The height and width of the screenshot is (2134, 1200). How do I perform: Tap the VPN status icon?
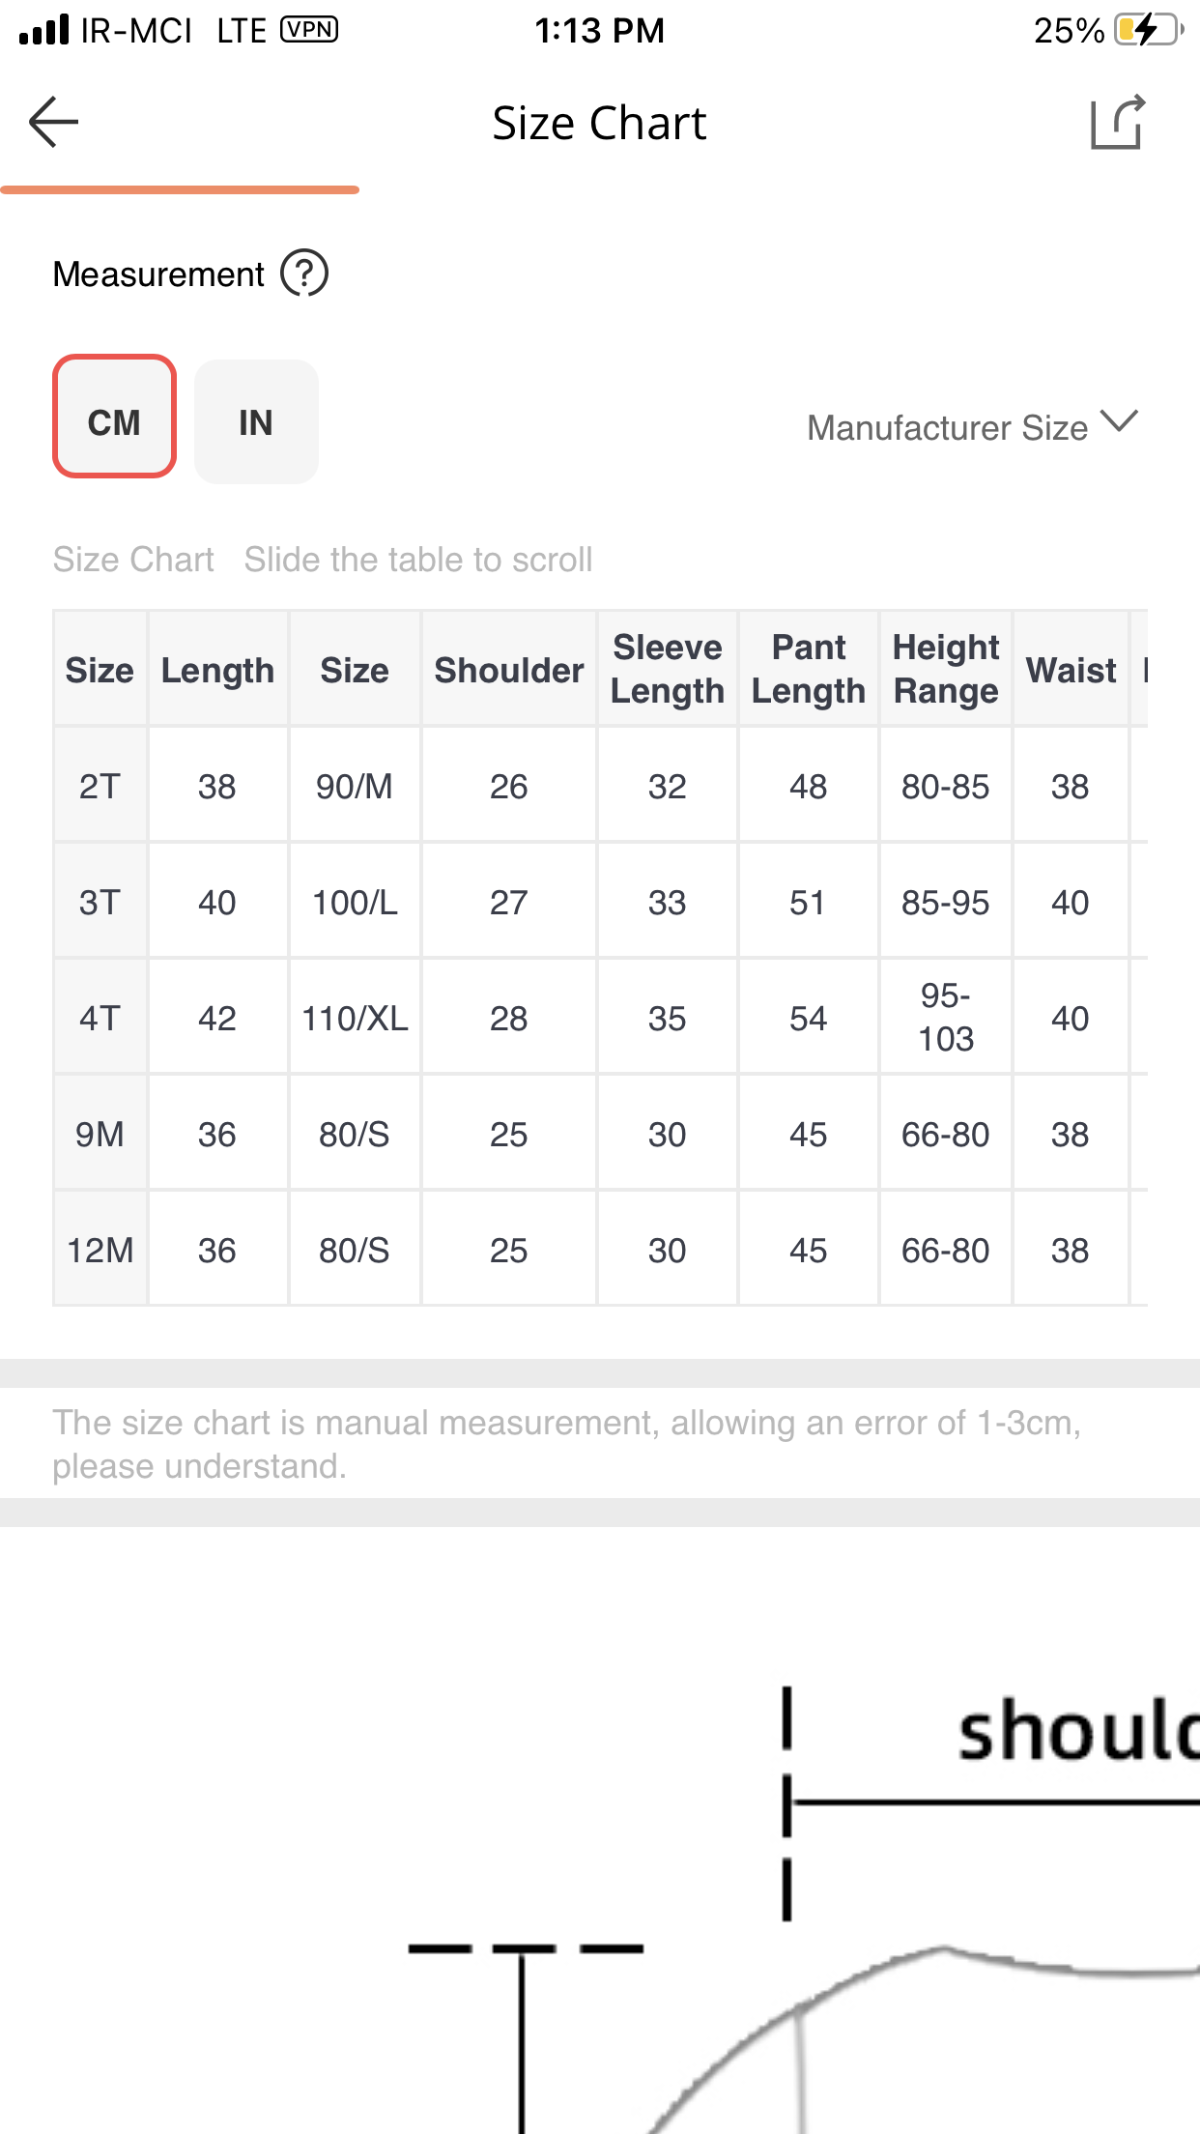click(309, 30)
